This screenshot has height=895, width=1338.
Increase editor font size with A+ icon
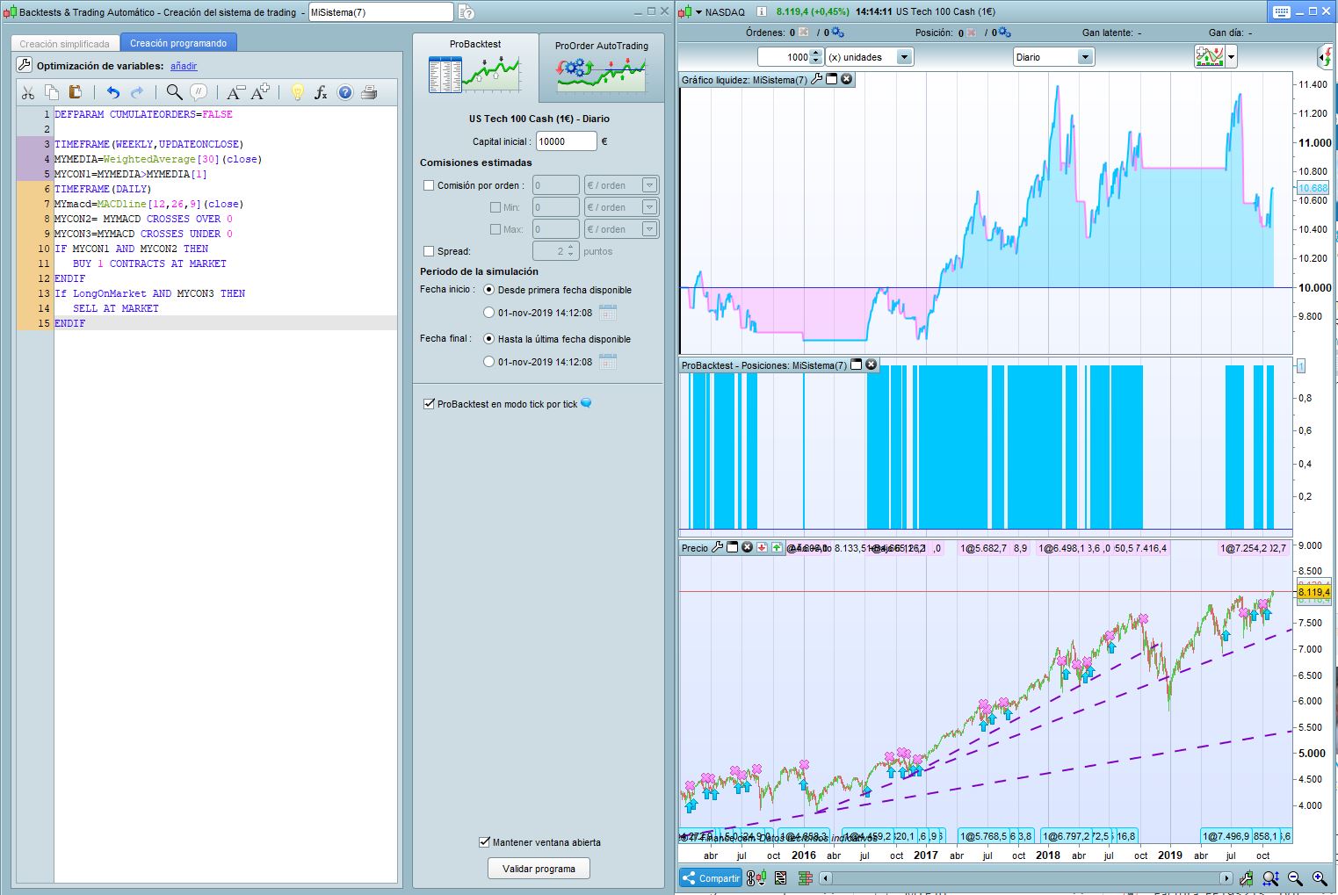tap(260, 92)
